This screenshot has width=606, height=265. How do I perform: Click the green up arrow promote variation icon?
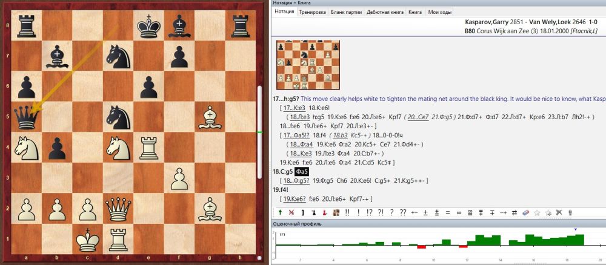tap(281, 212)
